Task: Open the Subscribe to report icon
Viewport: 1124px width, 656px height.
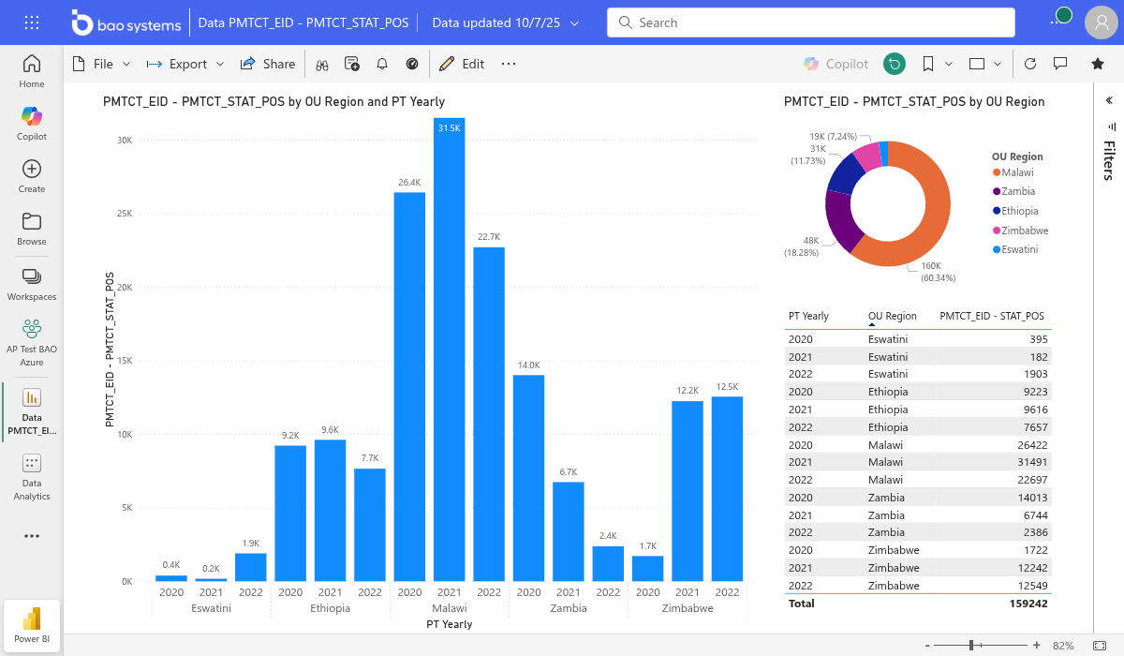Action: point(352,64)
